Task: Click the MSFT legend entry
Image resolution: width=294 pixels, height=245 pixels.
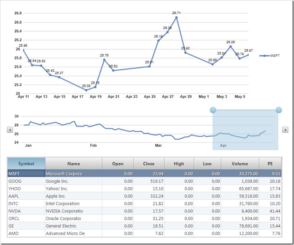Action: pos(269,56)
